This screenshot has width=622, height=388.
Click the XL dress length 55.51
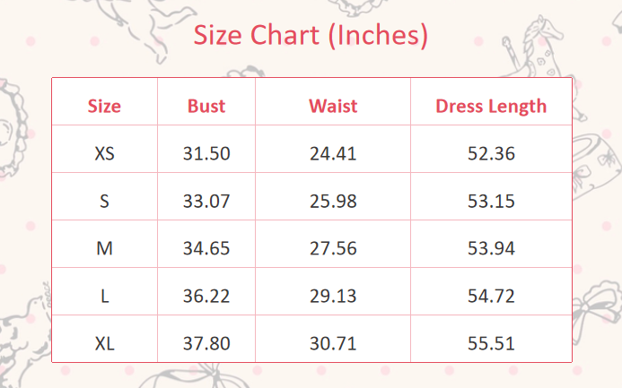[491, 343]
